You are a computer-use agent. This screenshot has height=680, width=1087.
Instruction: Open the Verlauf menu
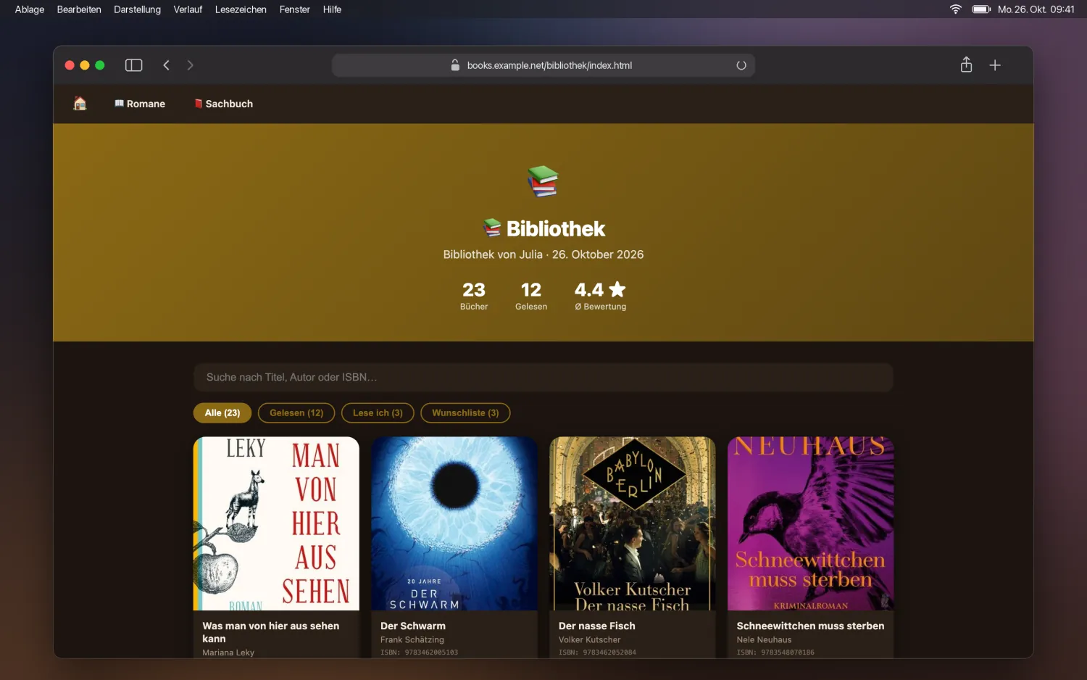coord(188,9)
